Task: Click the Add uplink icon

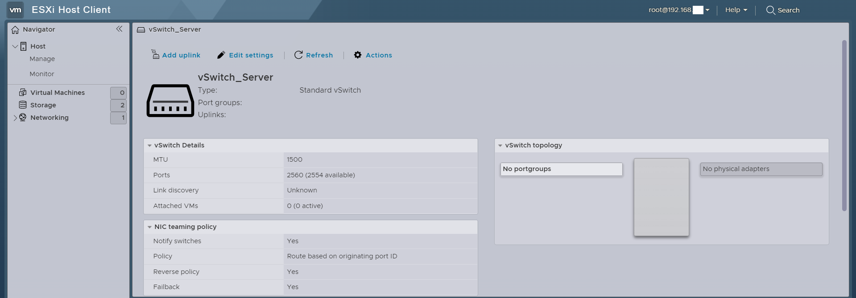Action: [155, 54]
